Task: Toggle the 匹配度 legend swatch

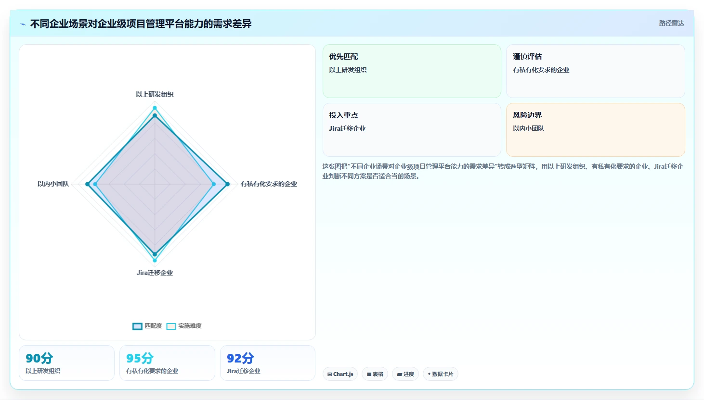Action: tap(137, 326)
